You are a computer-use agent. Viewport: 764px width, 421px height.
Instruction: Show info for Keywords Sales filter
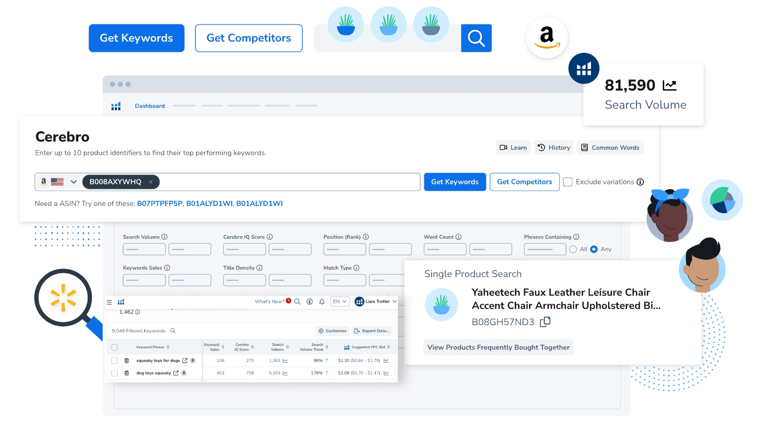(167, 267)
